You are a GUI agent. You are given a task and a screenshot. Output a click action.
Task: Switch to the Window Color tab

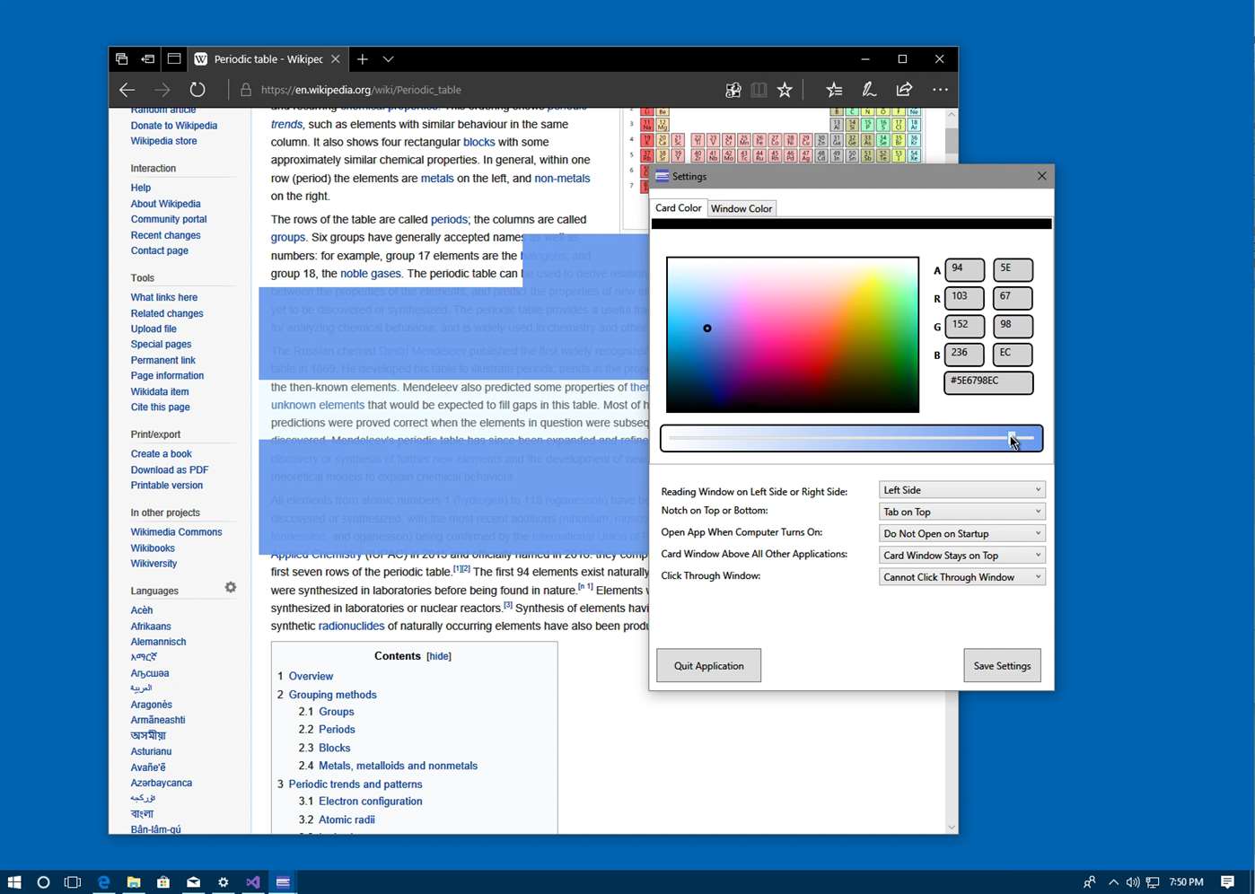[x=742, y=208]
